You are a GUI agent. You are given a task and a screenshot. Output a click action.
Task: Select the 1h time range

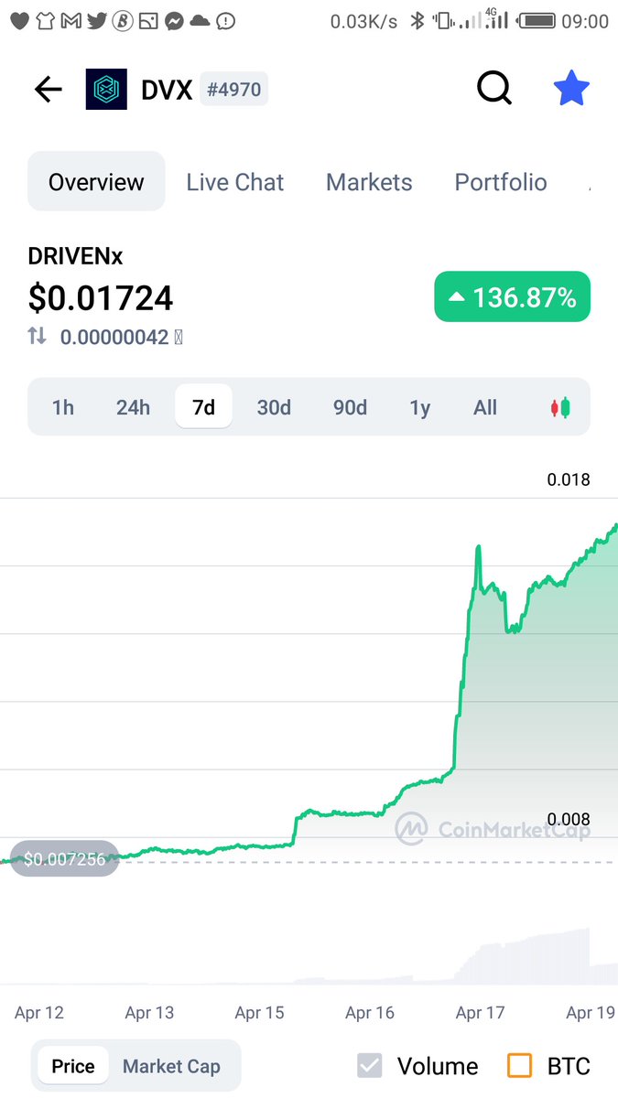click(63, 407)
